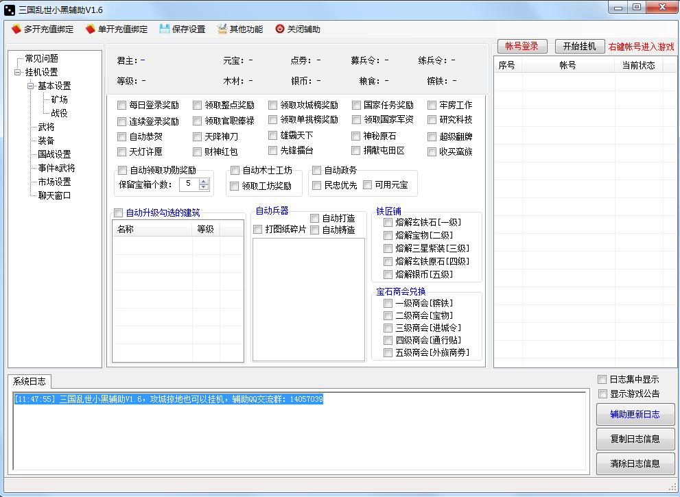Click the 保留宝箱个数 number field
680x497 pixels.
point(188,184)
